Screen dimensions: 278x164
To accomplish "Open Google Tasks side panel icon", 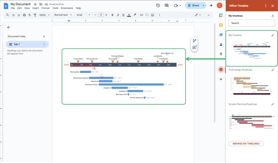I will (x=221, y=35).
